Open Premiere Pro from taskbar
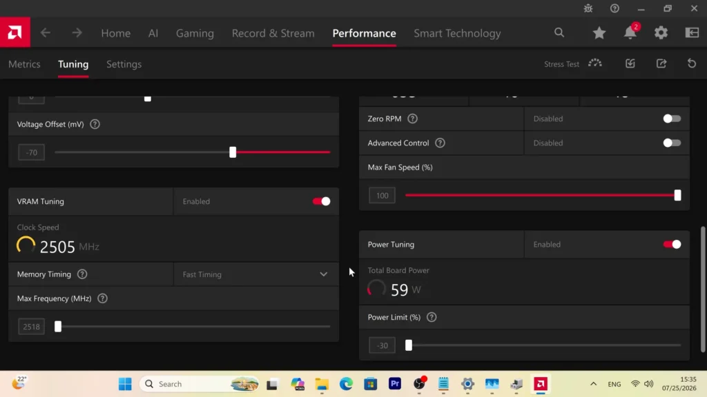 pos(395,383)
